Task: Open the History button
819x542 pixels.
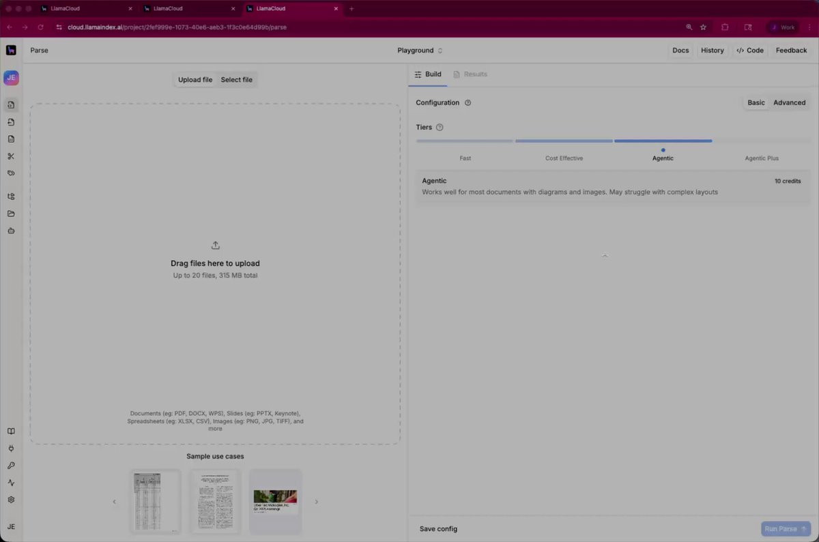Action: pyautogui.click(x=712, y=51)
